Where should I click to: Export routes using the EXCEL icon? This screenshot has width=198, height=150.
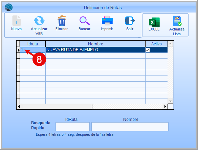(154, 22)
